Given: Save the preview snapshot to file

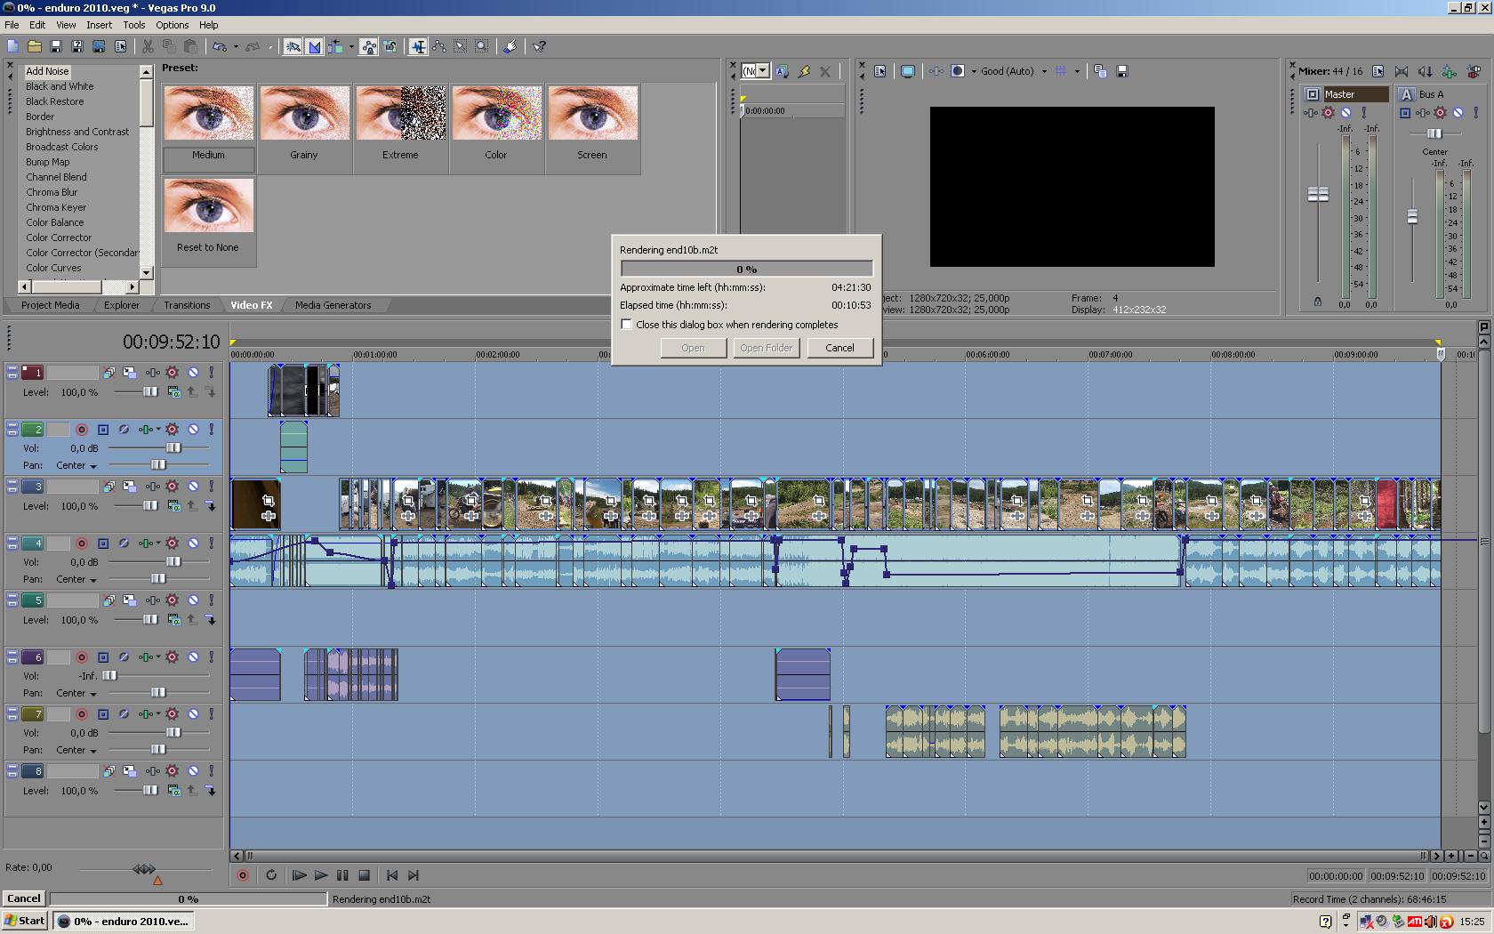Looking at the screenshot, I should (x=1122, y=71).
